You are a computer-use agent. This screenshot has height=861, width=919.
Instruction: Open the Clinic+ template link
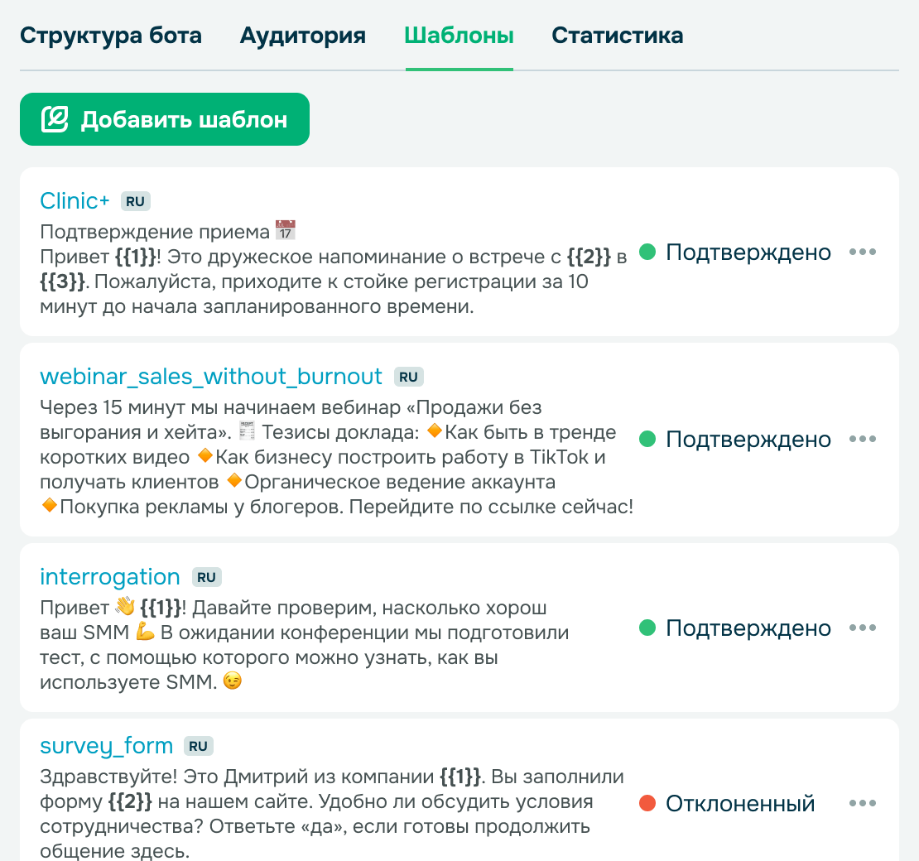pos(75,200)
